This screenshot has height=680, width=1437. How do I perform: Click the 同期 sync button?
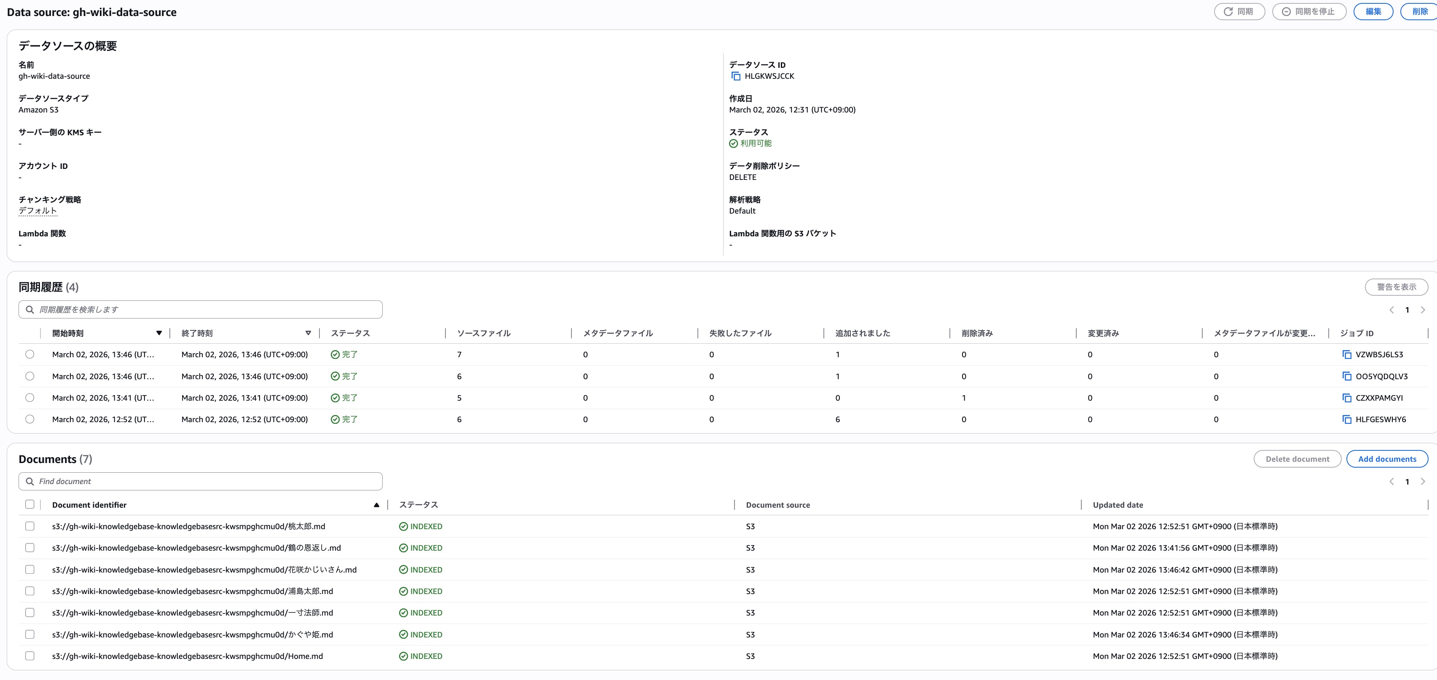pos(1239,12)
